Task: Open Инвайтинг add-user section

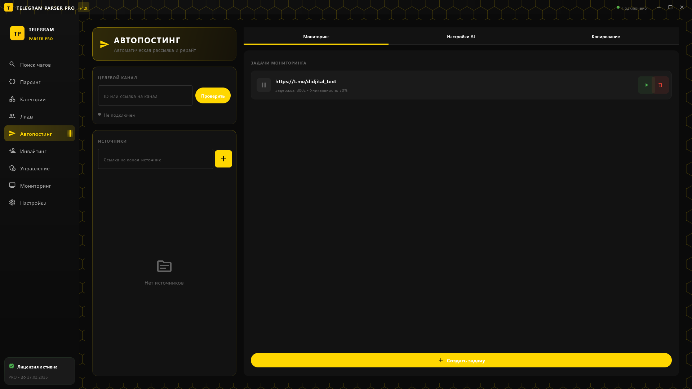Action: (x=33, y=151)
